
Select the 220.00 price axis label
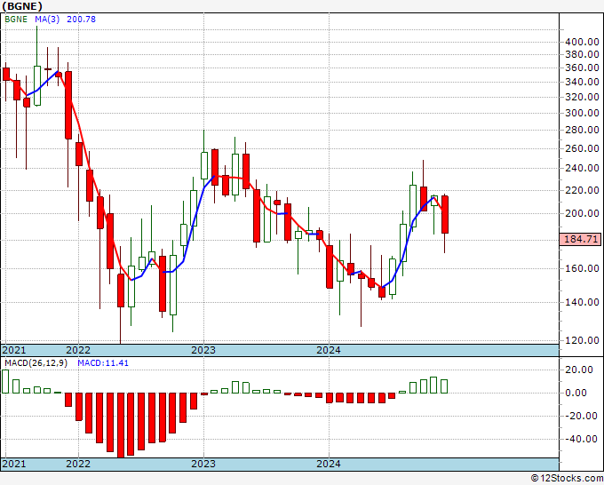coord(582,190)
